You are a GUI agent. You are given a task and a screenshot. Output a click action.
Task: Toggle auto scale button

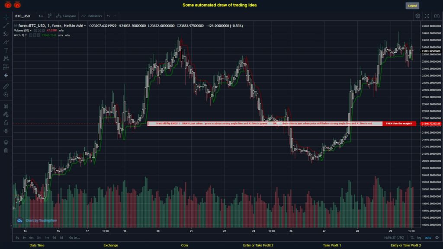click(428, 238)
